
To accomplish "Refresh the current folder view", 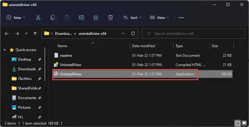I will 133,33.
